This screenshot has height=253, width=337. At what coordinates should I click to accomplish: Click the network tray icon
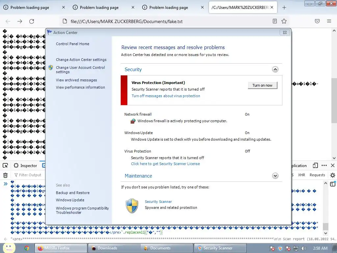(x=296, y=248)
